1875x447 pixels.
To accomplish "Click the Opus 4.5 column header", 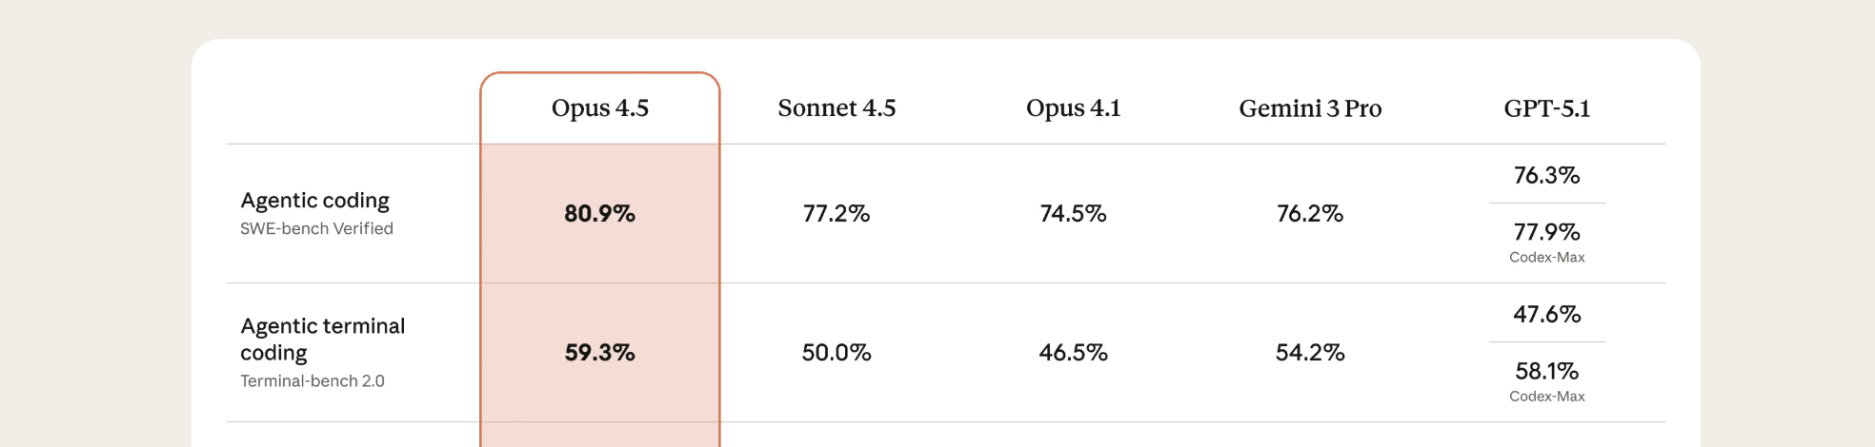I will [x=599, y=108].
